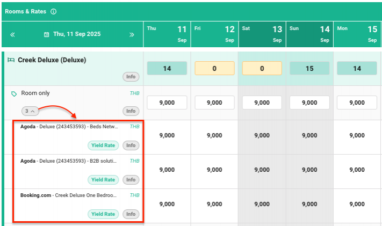The height and width of the screenshot is (226, 382).
Task: Click the bed icon next to Creek Deluxe
Action: tap(11, 60)
